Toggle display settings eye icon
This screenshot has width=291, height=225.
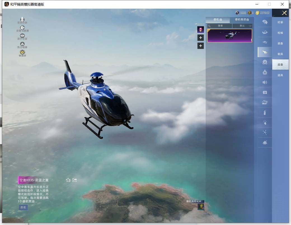[x=22, y=36]
